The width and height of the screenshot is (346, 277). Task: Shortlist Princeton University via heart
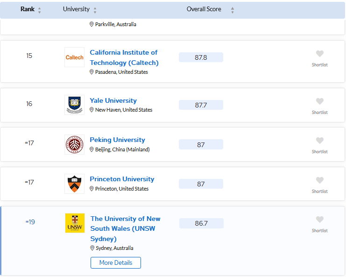click(x=319, y=180)
